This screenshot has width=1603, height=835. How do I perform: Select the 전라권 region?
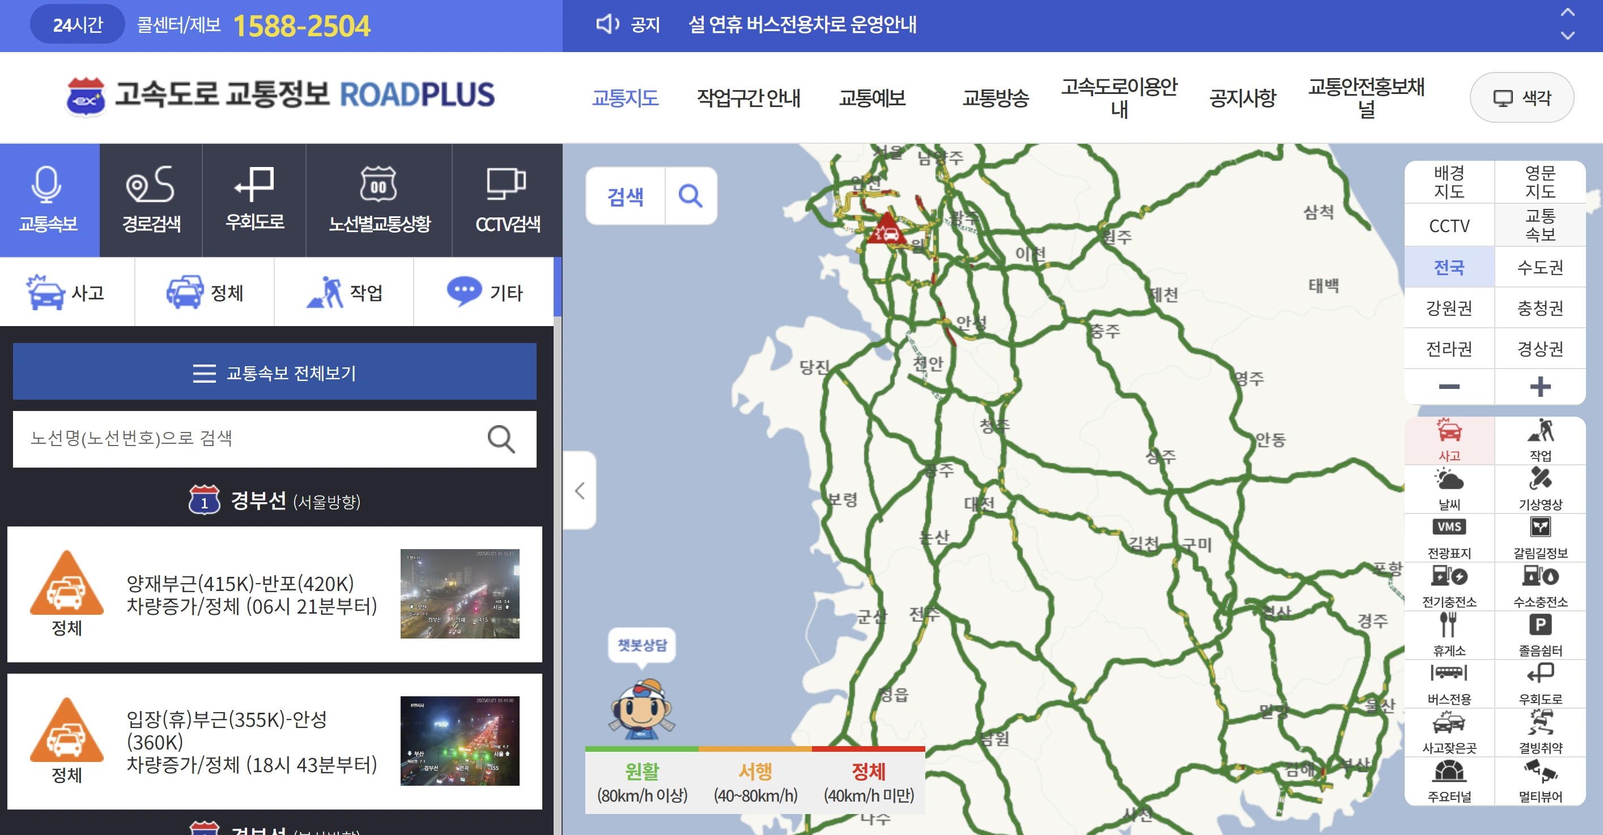[x=1449, y=348]
